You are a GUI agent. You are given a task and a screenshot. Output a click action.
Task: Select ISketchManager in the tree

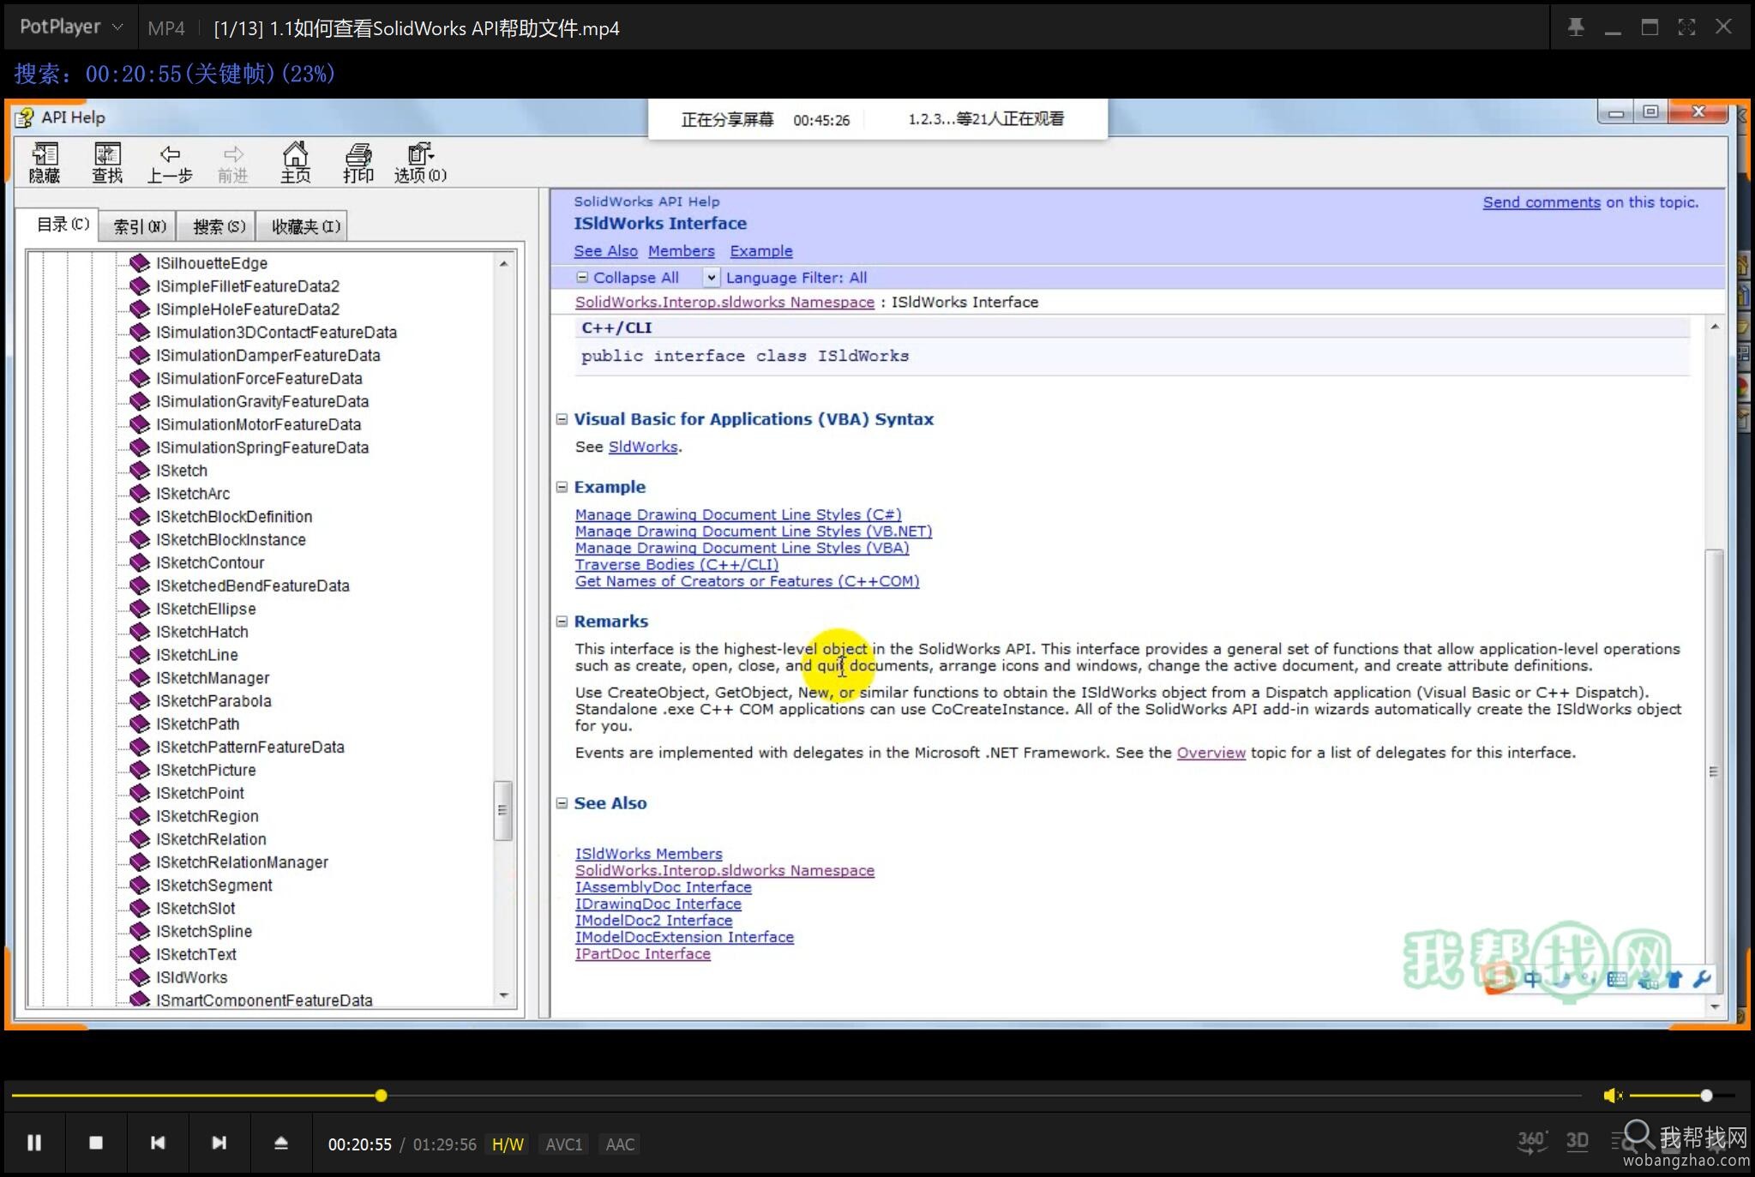212,678
